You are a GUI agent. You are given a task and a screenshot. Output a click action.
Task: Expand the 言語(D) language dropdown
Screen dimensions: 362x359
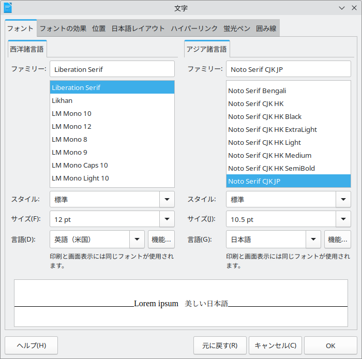137,239
